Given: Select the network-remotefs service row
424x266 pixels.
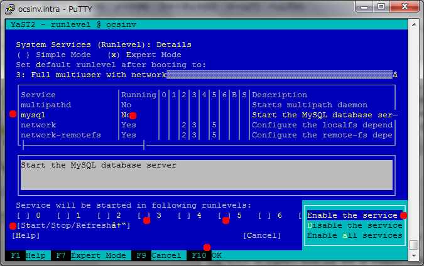Looking at the screenshot, I should click(x=208, y=135).
